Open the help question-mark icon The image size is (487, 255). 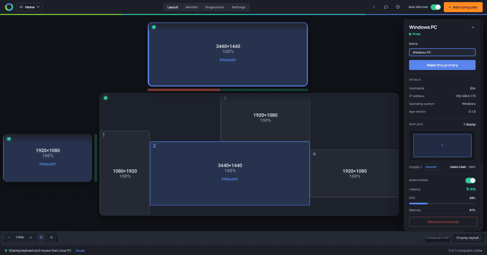[x=398, y=7]
